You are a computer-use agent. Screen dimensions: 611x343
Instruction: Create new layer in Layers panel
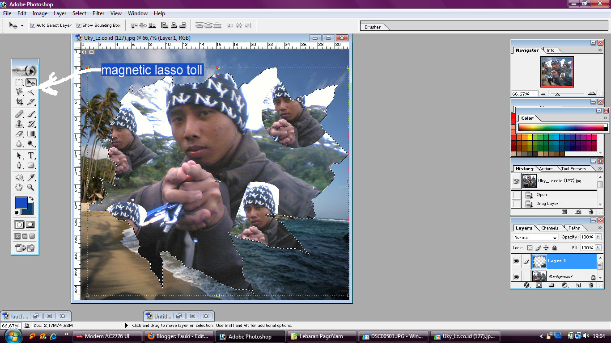[578, 284]
